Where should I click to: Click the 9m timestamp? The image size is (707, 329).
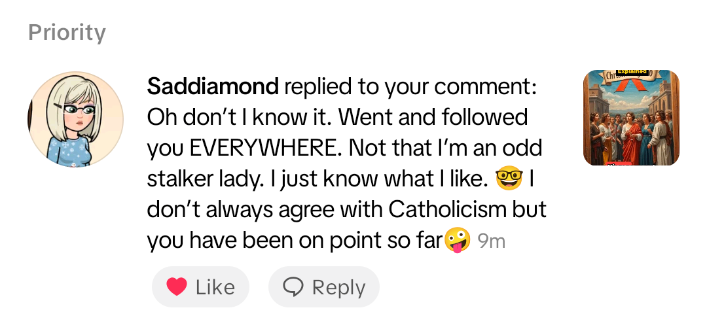(x=491, y=241)
